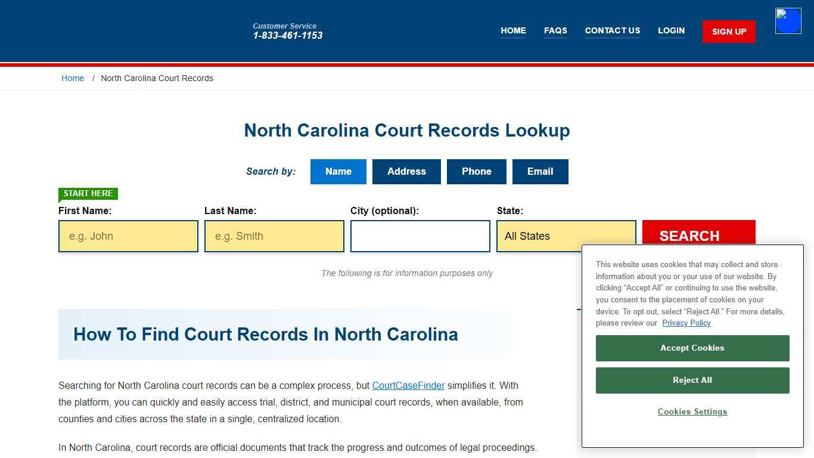Viewport: 814px width, 458px height.
Task: Click the City (optional) input field
Action: (x=420, y=236)
